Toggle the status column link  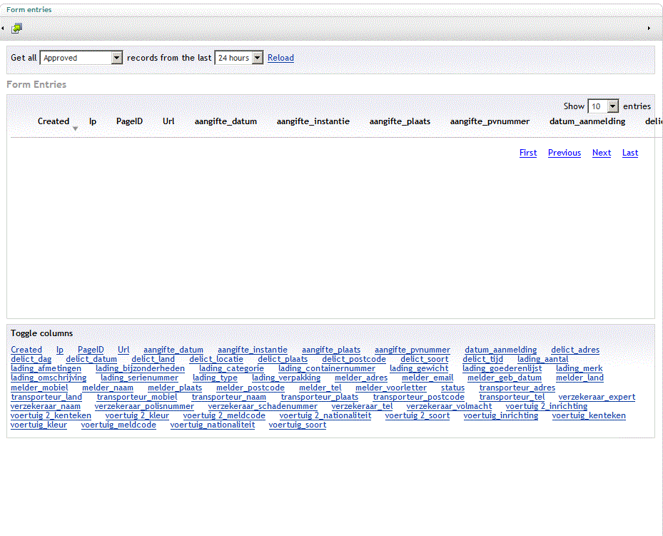452,388
